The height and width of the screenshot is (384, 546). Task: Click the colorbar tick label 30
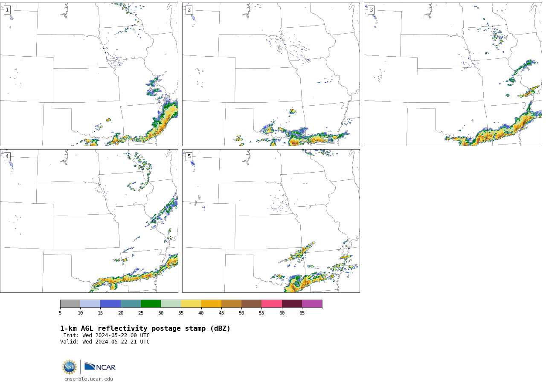point(161,313)
